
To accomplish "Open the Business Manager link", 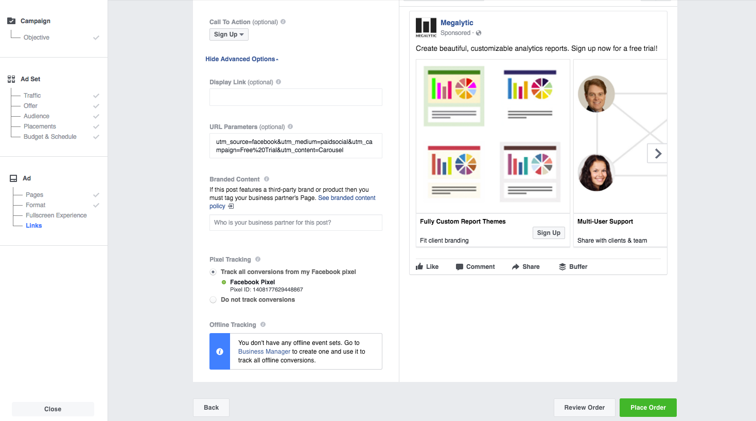I will click(x=264, y=352).
